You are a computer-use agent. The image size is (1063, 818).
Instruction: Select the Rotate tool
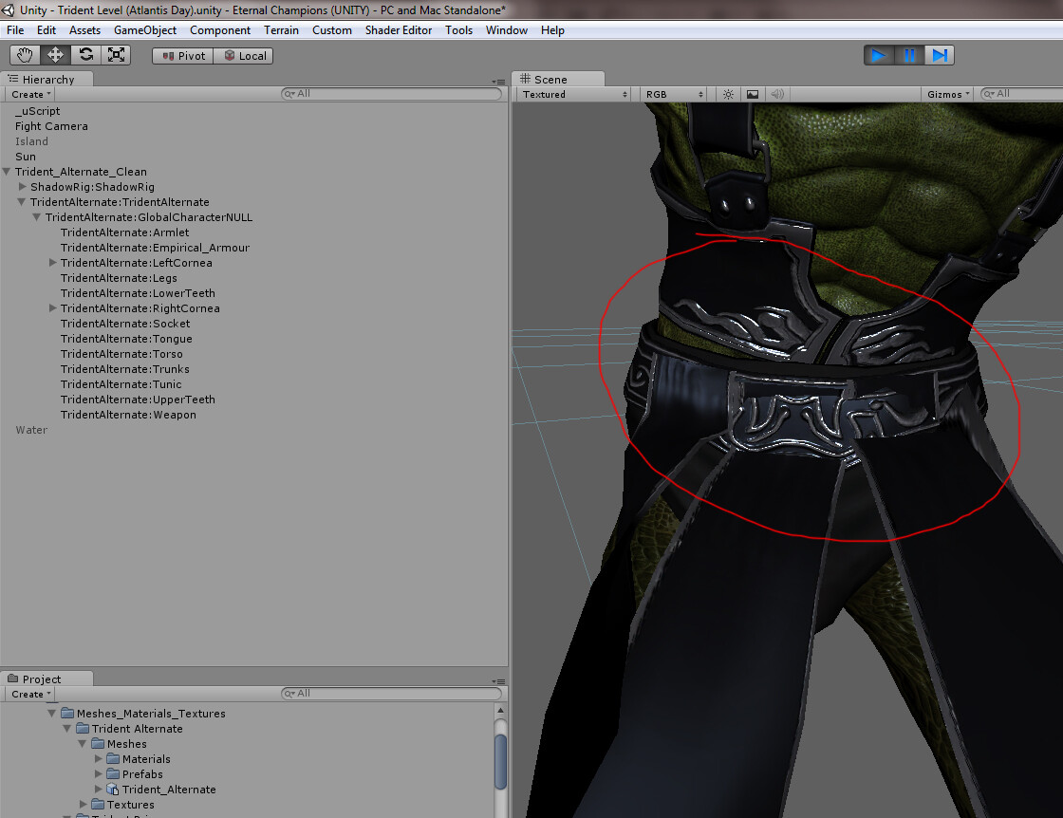click(x=85, y=54)
